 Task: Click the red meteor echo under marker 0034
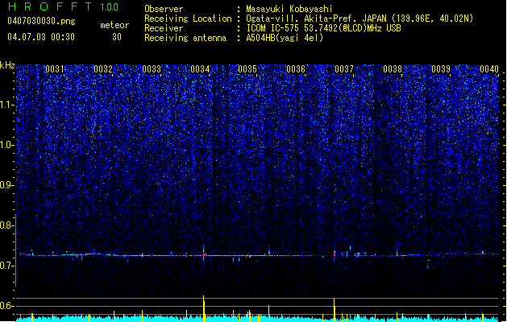pos(204,255)
